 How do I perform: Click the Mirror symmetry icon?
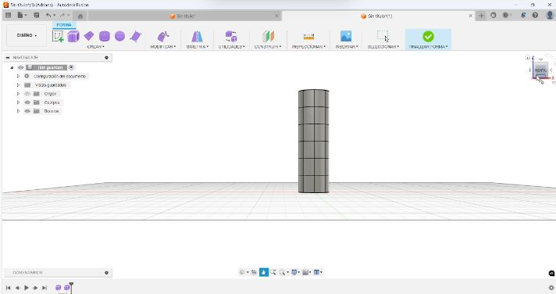pyautogui.click(x=197, y=36)
